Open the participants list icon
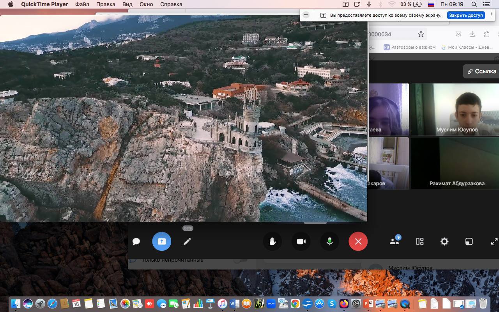This screenshot has width=499, height=312. click(395, 241)
